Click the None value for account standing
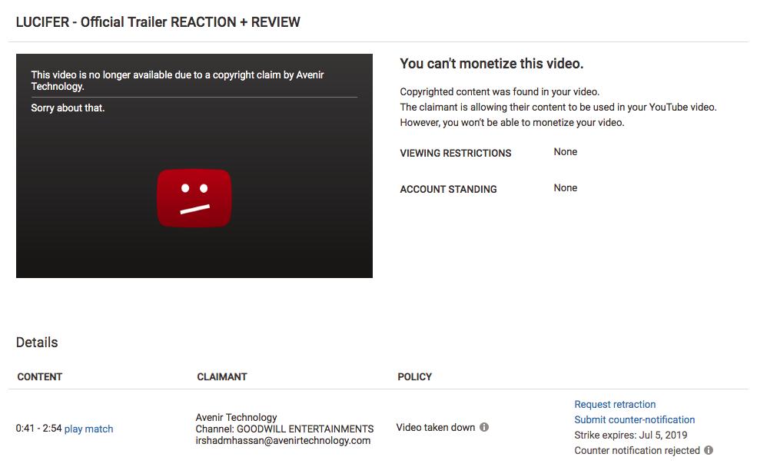The image size is (757, 467). pos(566,188)
